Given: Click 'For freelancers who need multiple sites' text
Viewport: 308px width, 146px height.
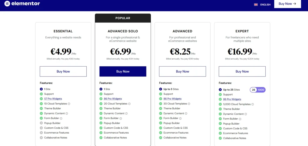Looking at the screenshot, I should point(242,39).
